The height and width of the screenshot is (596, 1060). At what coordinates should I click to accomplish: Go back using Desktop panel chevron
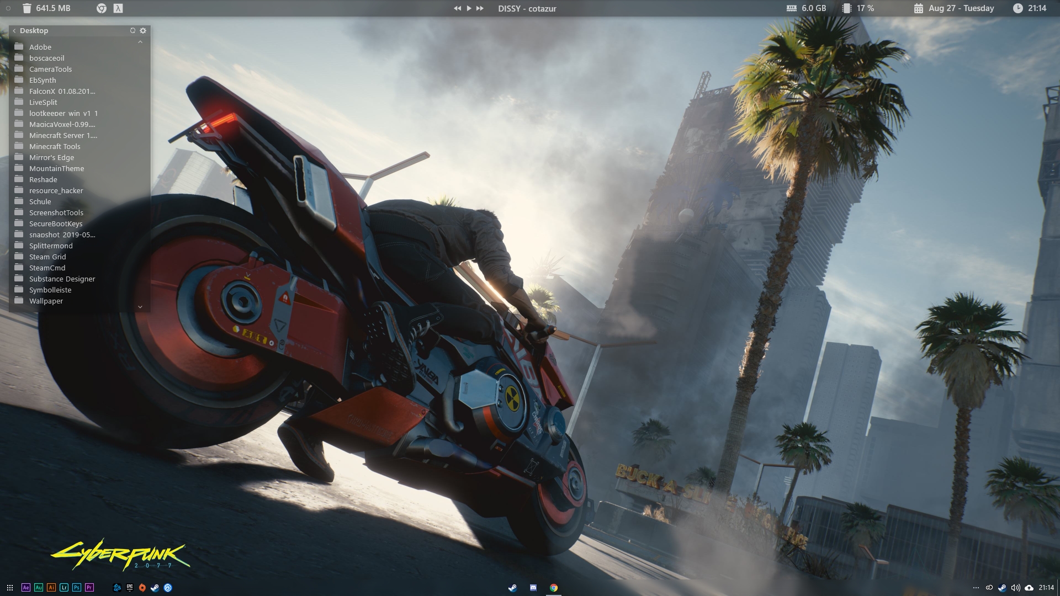click(14, 31)
